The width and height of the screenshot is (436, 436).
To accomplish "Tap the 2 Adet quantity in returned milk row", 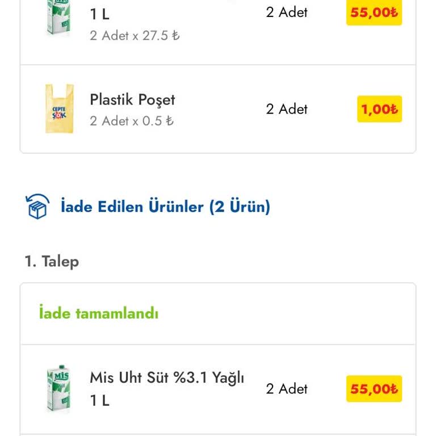I will pos(287,389).
